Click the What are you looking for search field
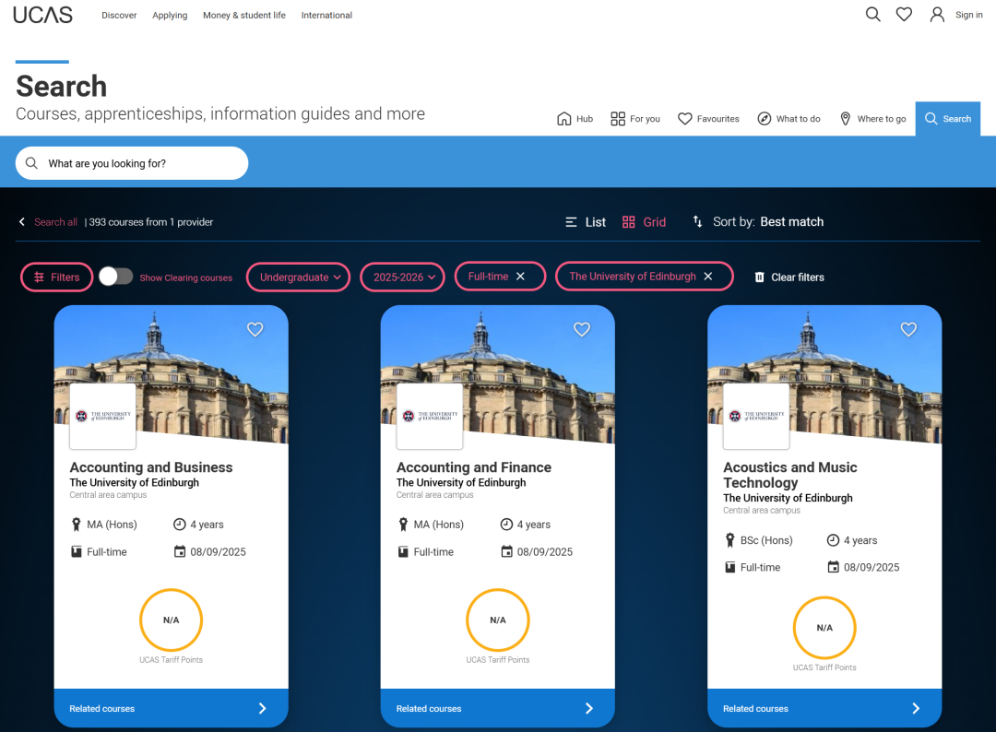 pos(132,163)
